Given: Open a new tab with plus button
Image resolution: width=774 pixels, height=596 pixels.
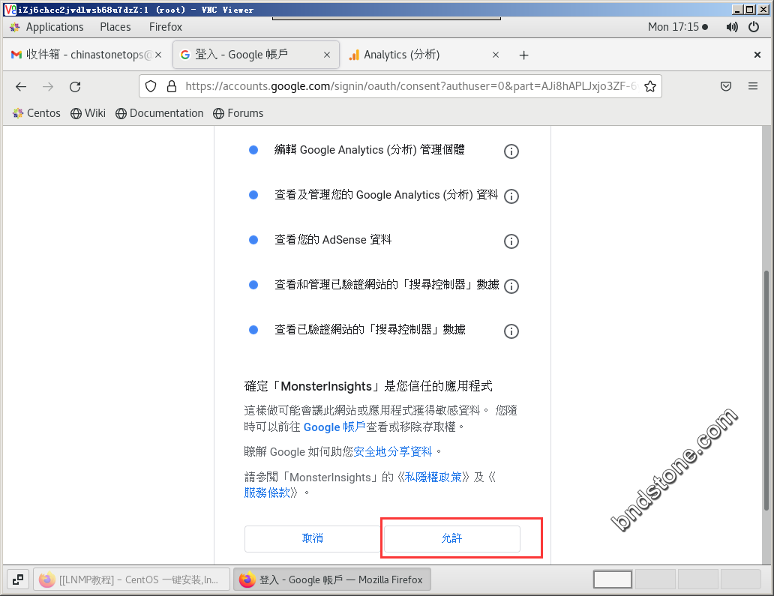Looking at the screenshot, I should [x=523, y=55].
